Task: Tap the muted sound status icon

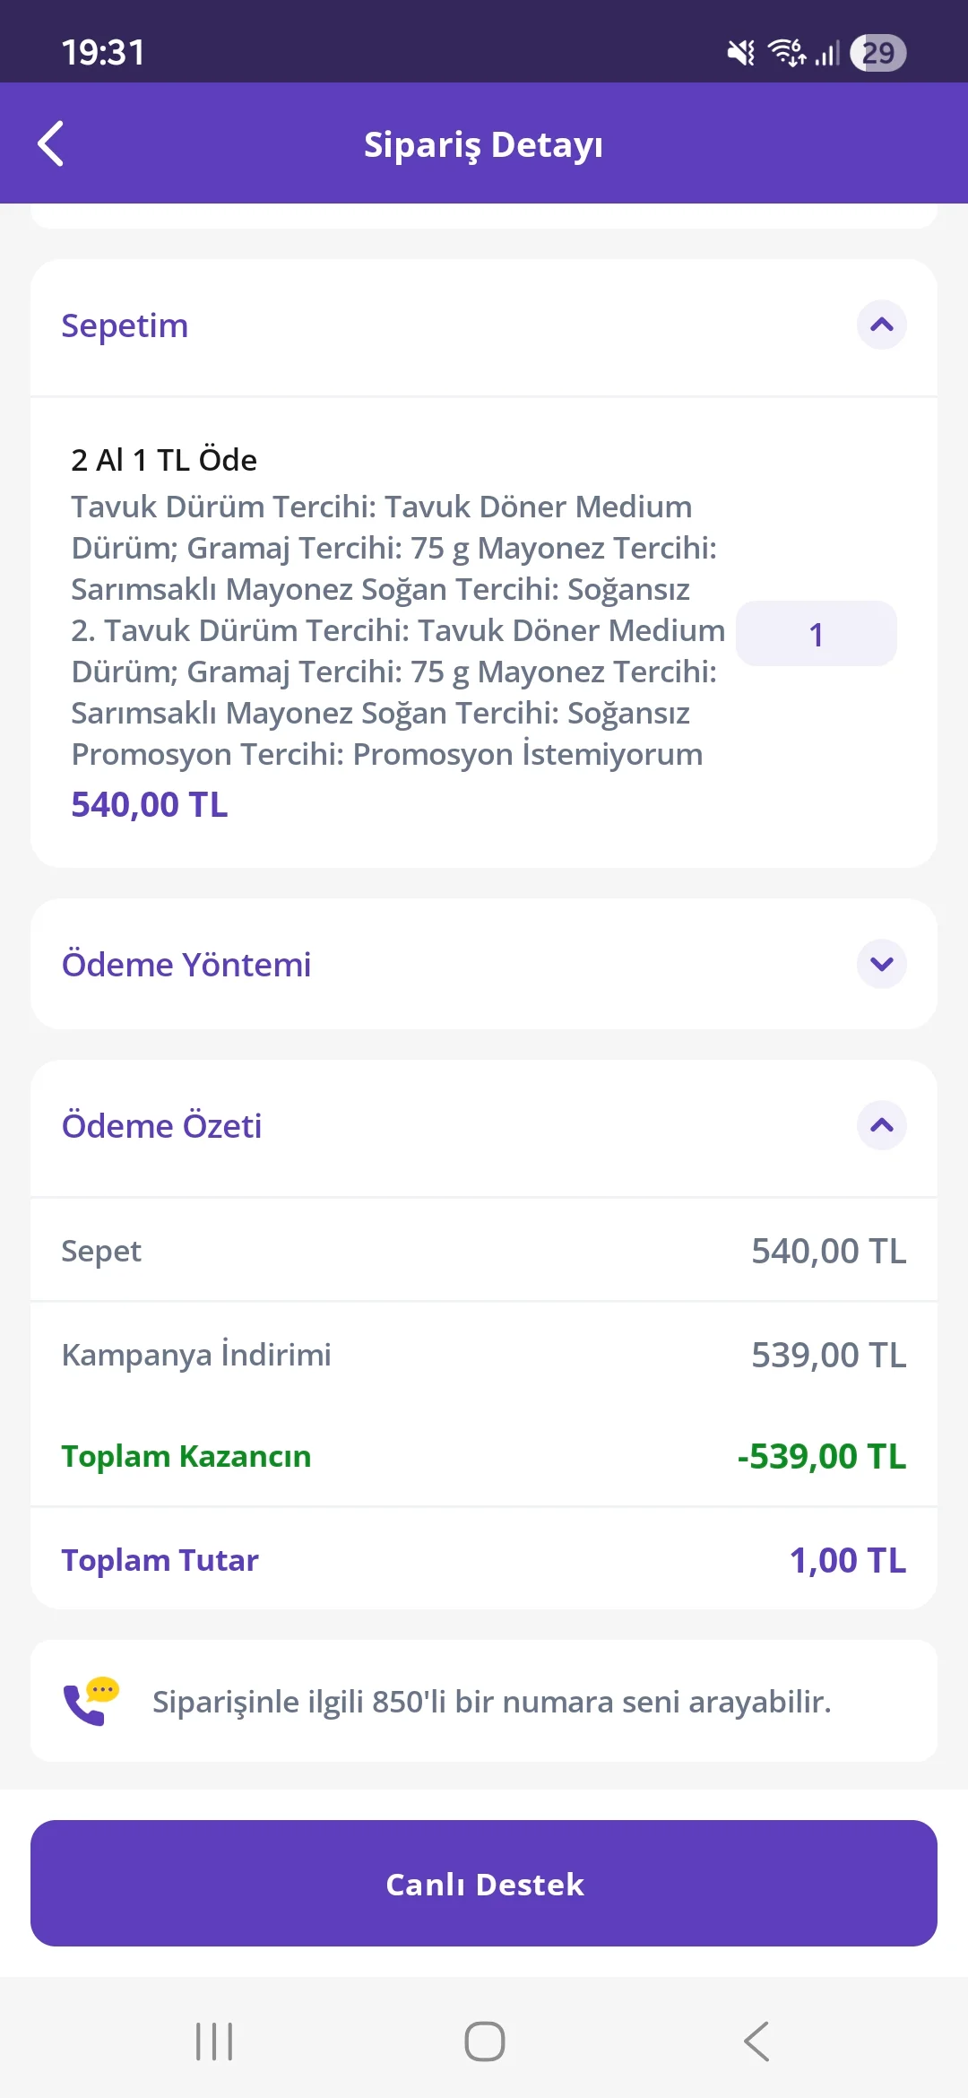Action: coord(740,53)
